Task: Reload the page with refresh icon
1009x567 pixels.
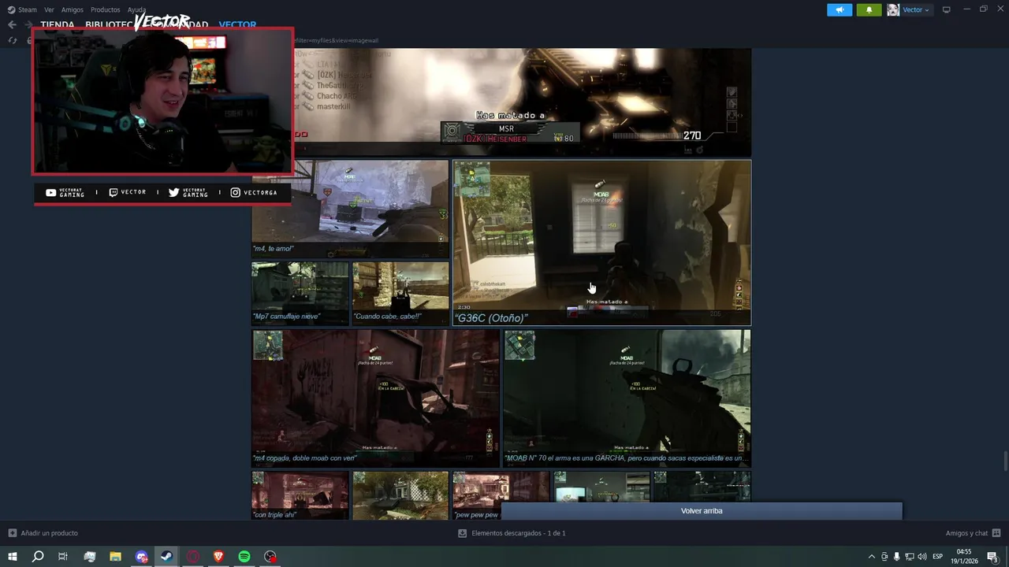Action: tap(12, 40)
